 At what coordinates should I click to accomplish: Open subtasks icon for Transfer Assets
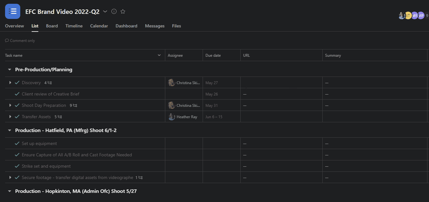click(x=60, y=117)
